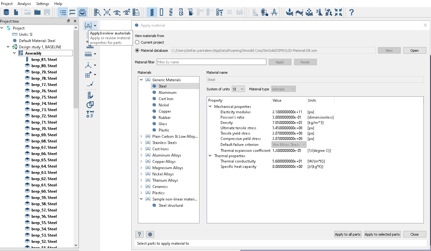Select Aluminum in the Generic Materials list
Viewport: 431px width, 251px height.
(167, 93)
